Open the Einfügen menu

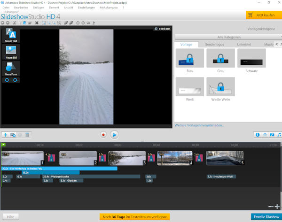click(39, 8)
